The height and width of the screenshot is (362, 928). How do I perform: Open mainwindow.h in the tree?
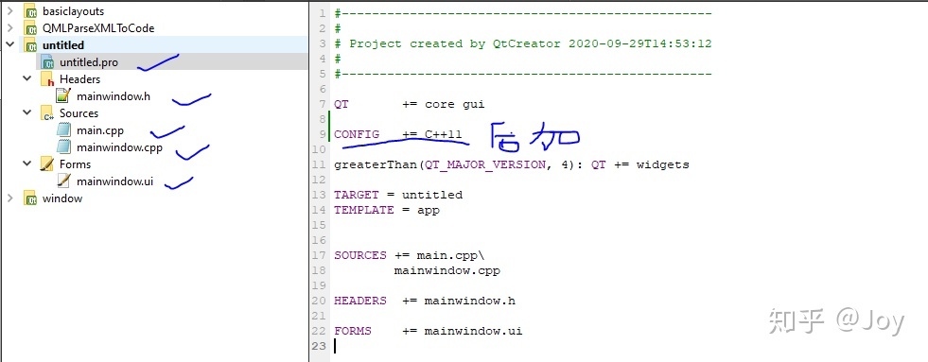113,95
